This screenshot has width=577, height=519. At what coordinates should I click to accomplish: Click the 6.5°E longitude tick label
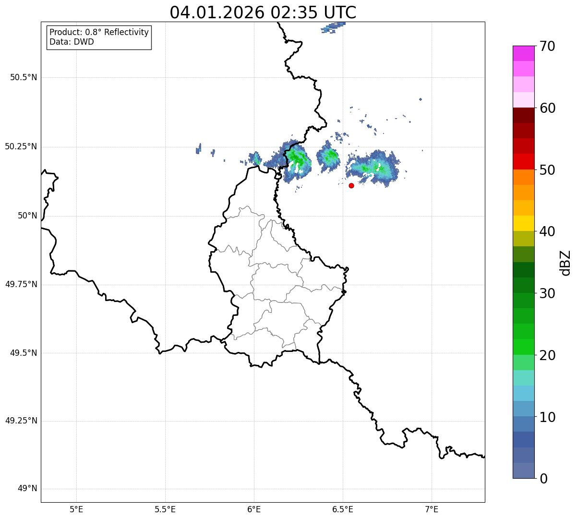click(343, 509)
